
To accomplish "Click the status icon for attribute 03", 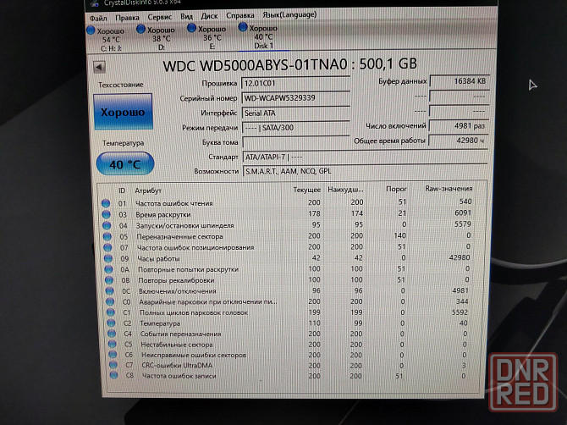I will (x=106, y=214).
